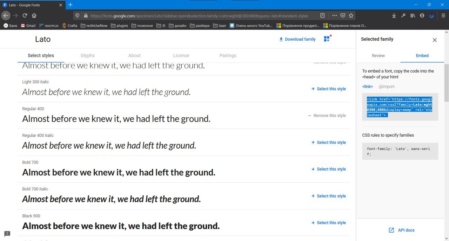
Task: Open a new tab with the plus icon
Action: (x=70, y=5)
